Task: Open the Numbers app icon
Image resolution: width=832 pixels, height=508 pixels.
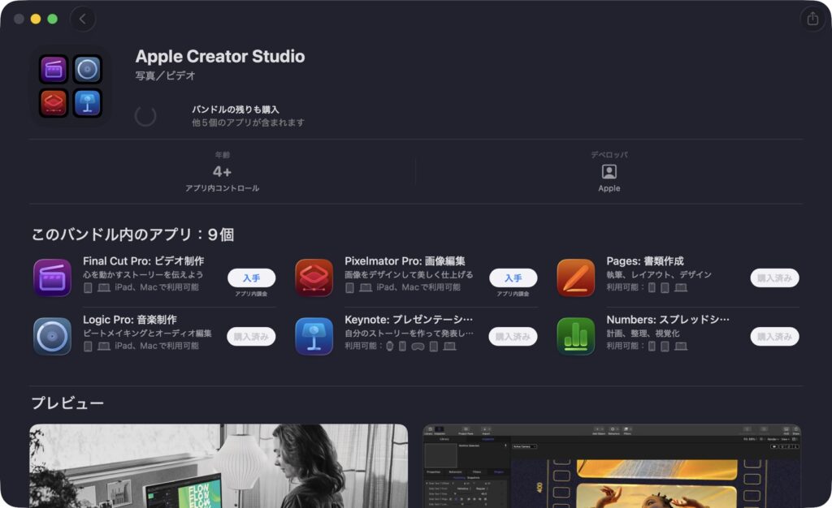Action: pyautogui.click(x=575, y=336)
